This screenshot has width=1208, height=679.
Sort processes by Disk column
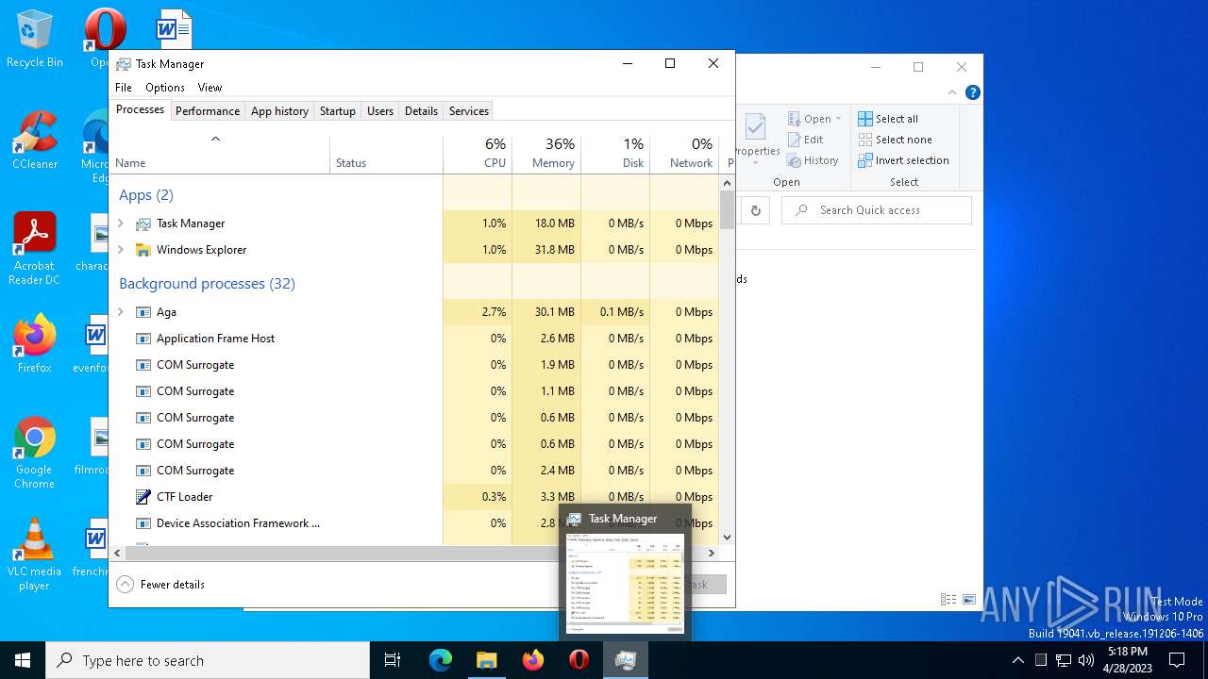[615, 154]
